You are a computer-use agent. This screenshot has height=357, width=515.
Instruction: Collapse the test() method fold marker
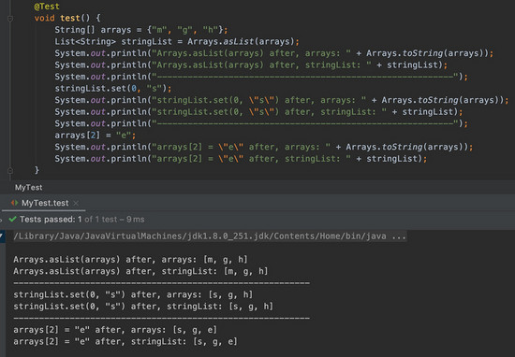[x=10, y=19]
